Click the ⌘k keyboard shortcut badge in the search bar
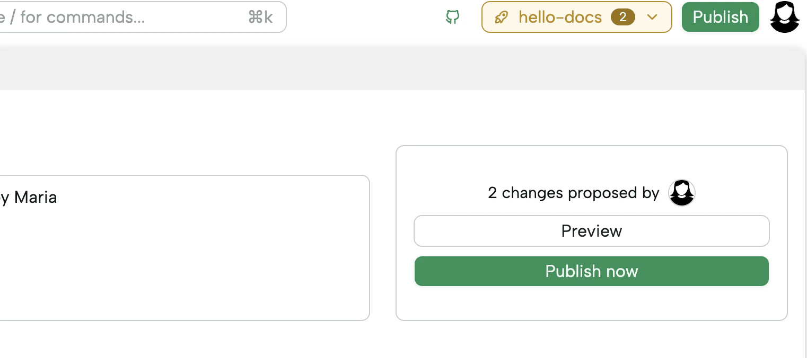The height and width of the screenshot is (358, 807). [x=259, y=17]
